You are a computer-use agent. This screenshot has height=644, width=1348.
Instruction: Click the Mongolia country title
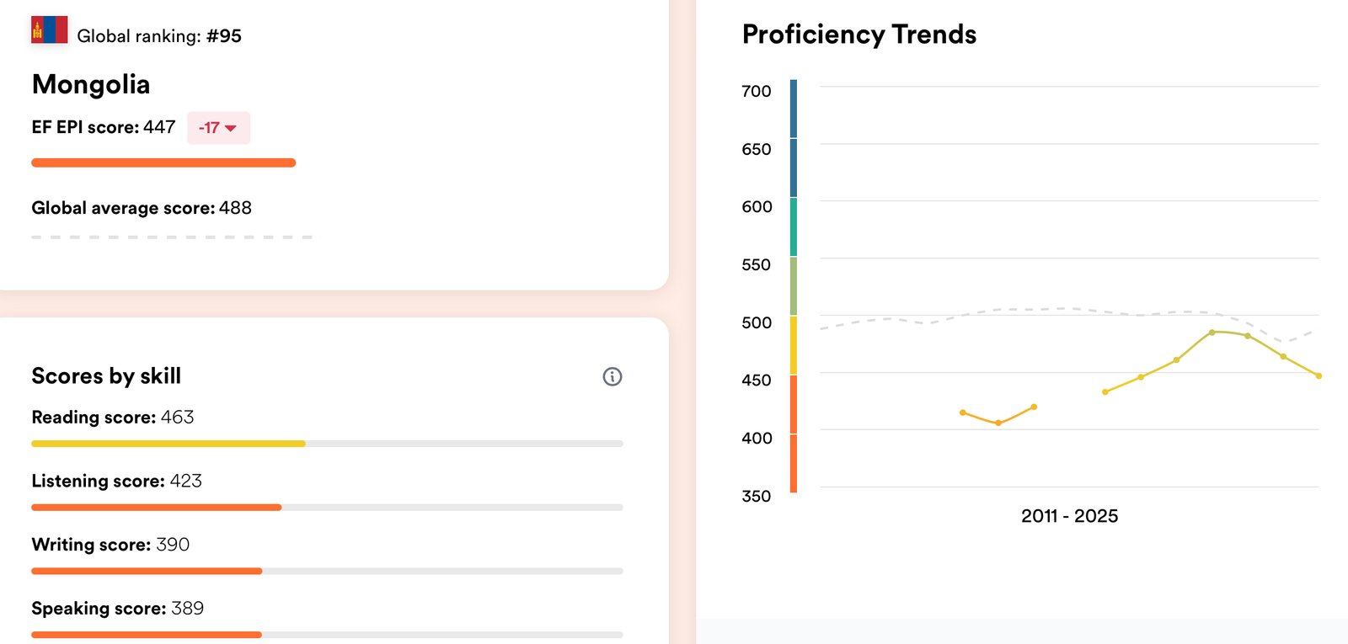pos(91,84)
